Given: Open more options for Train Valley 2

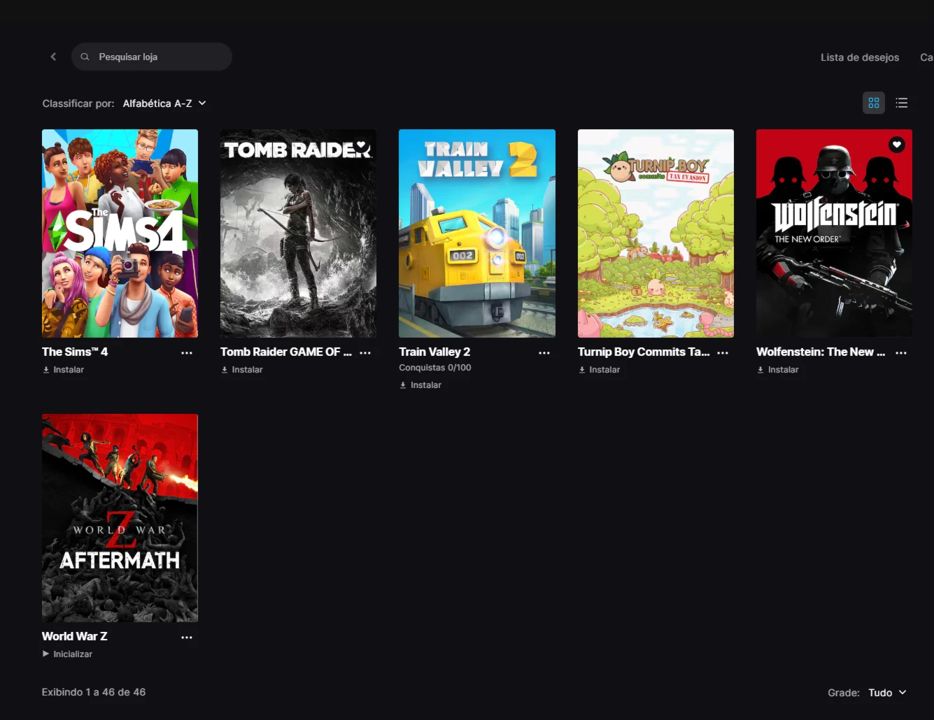Looking at the screenshot, I should [x=544, y=353].
